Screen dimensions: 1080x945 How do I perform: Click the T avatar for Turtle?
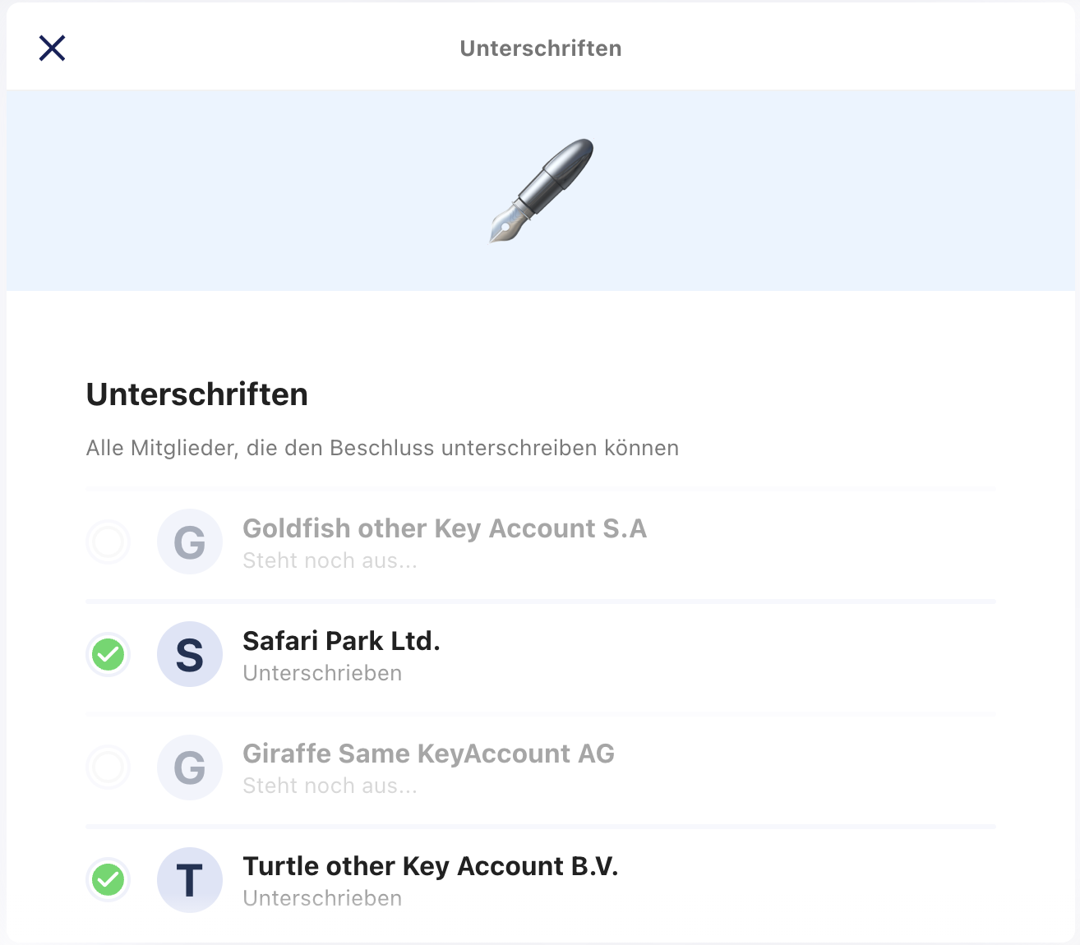tap(190, 880)
